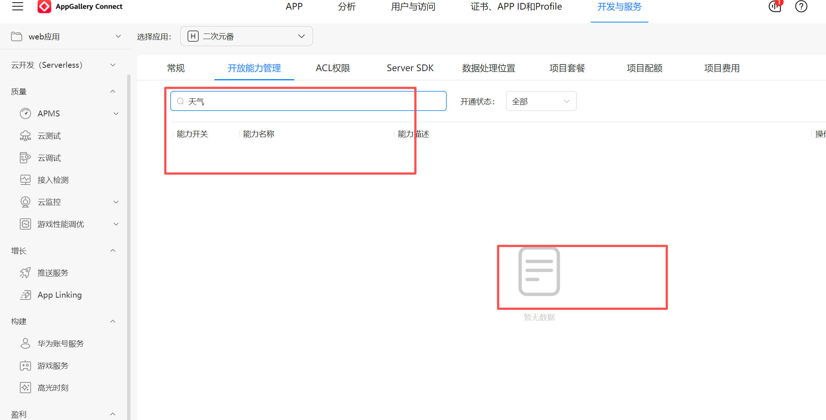The image size is (826, 420).
Task: Expand the 云监控 submenu chevron
Action: 116,202
